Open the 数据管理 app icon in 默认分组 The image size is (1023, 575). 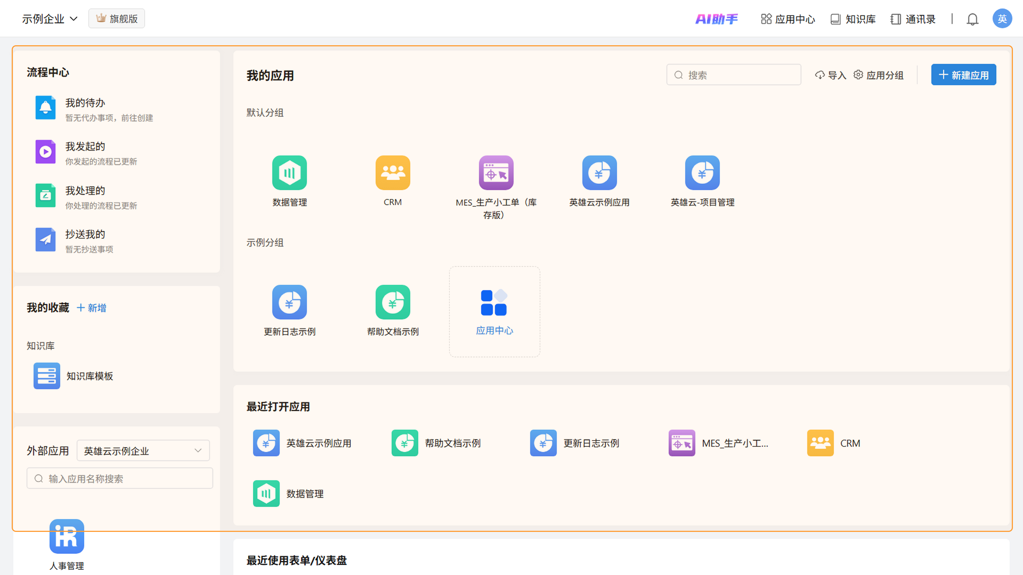(290, 173)
